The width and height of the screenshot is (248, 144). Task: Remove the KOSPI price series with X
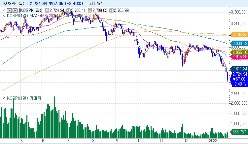pos(4,11)
